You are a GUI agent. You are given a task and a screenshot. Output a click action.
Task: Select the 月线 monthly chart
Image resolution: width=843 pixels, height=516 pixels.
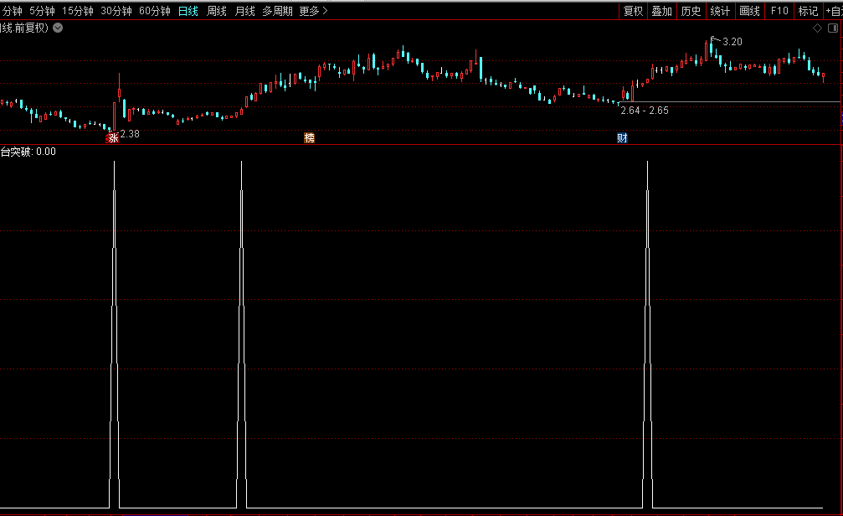244,11
